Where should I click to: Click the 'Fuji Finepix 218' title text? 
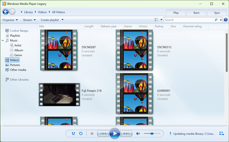(x=92, y=91)
